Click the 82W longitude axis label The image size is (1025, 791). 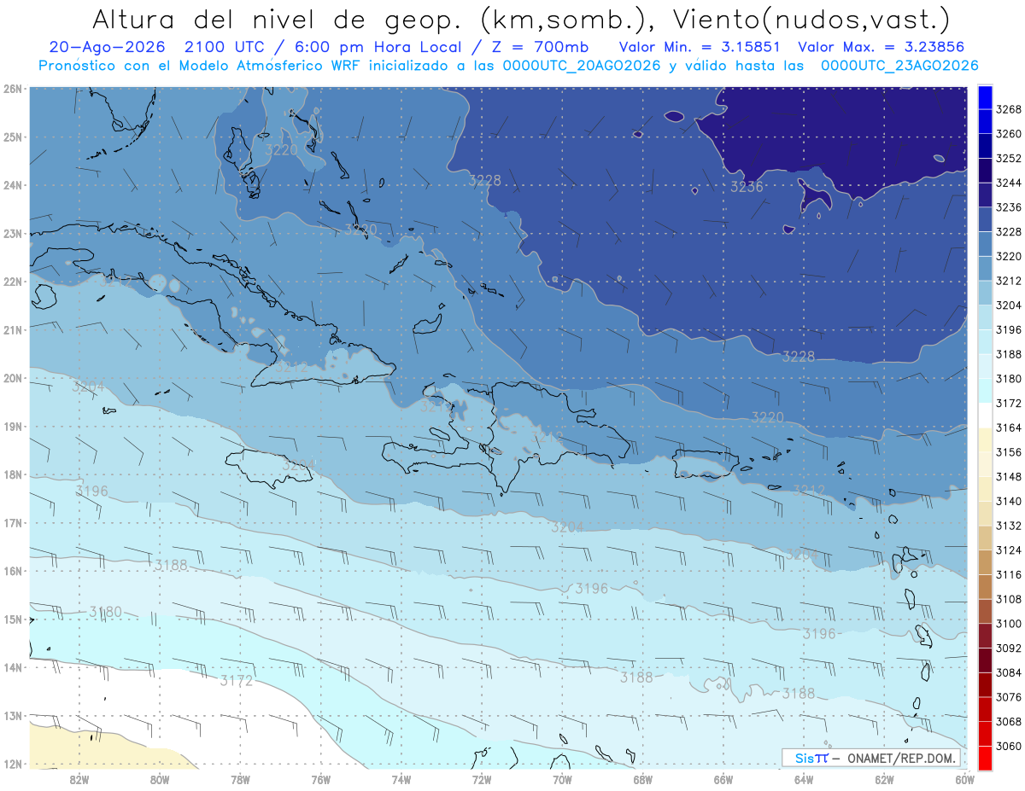(79, 778)
